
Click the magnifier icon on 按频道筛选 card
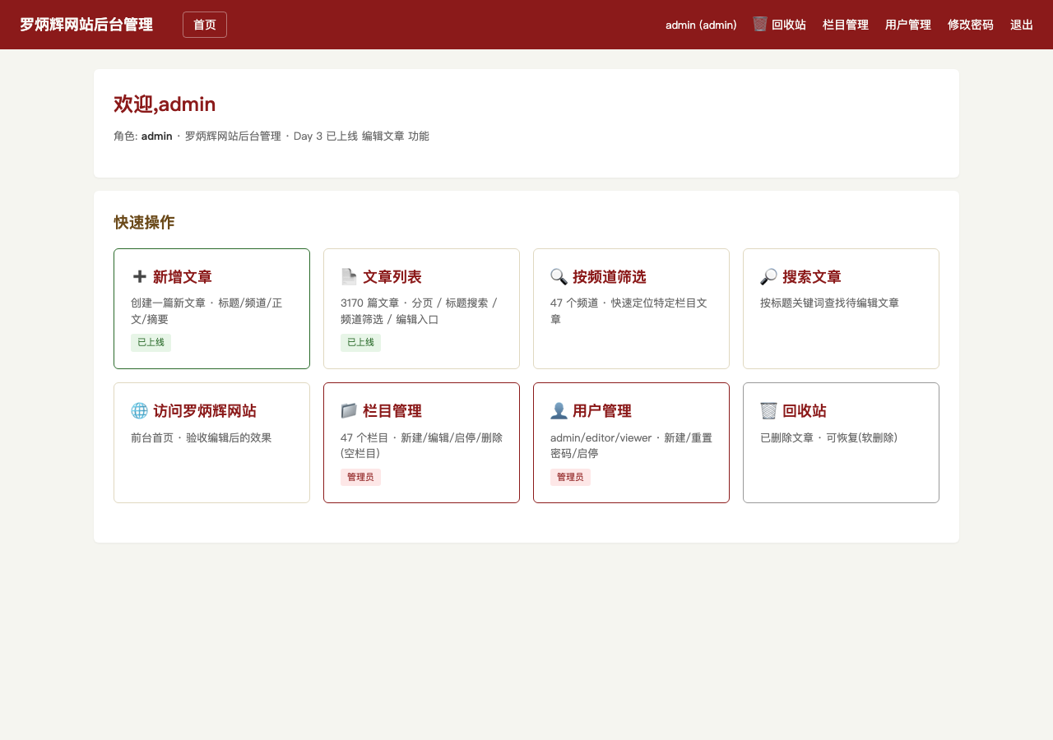pos(559,277)
